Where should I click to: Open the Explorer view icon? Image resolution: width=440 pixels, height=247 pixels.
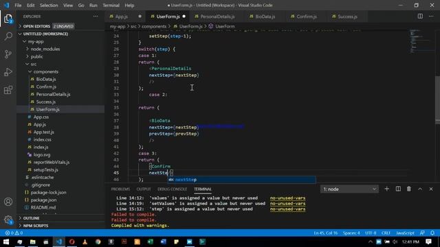click(8, 19)
